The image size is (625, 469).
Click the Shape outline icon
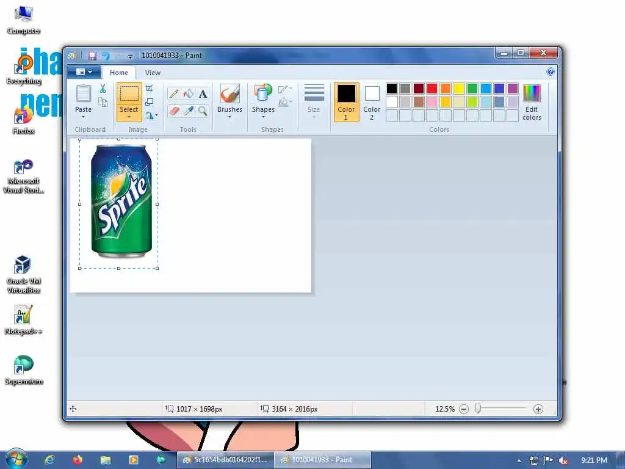pos(283,89)
